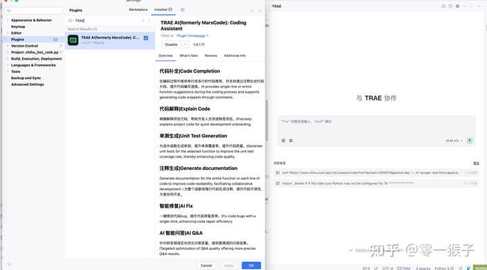Open the What's New tab
The image size is (487, 270).
(x=189, y=55)
